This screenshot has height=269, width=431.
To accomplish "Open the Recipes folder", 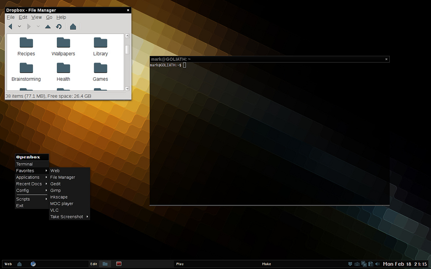I will point(26,47).
